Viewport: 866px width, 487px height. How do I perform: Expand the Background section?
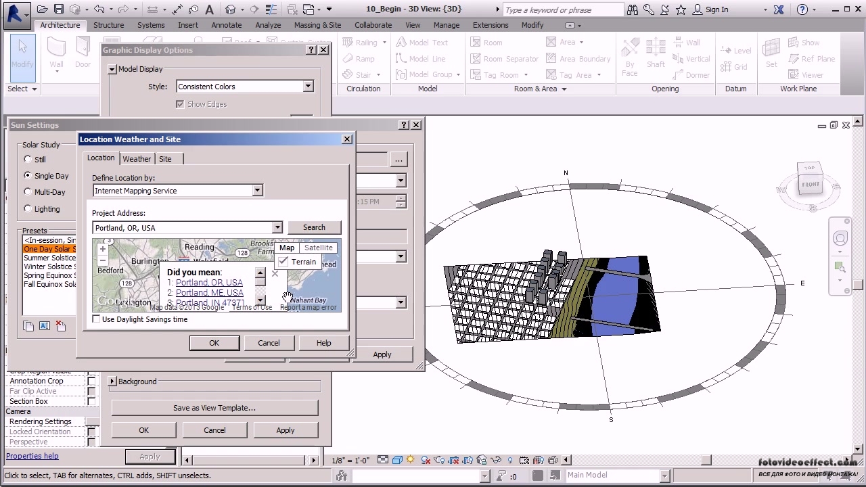(112, 381)
